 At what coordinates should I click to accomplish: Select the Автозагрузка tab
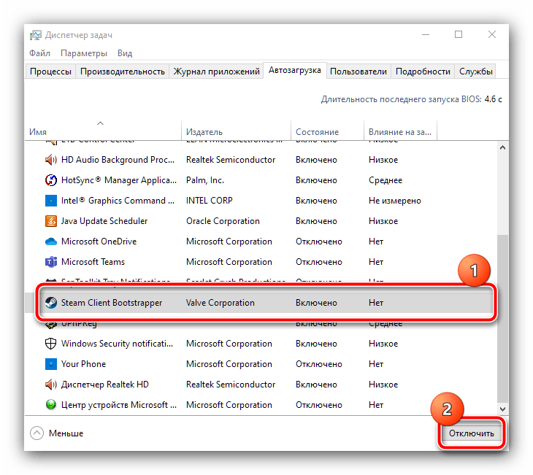coord(295,70)
